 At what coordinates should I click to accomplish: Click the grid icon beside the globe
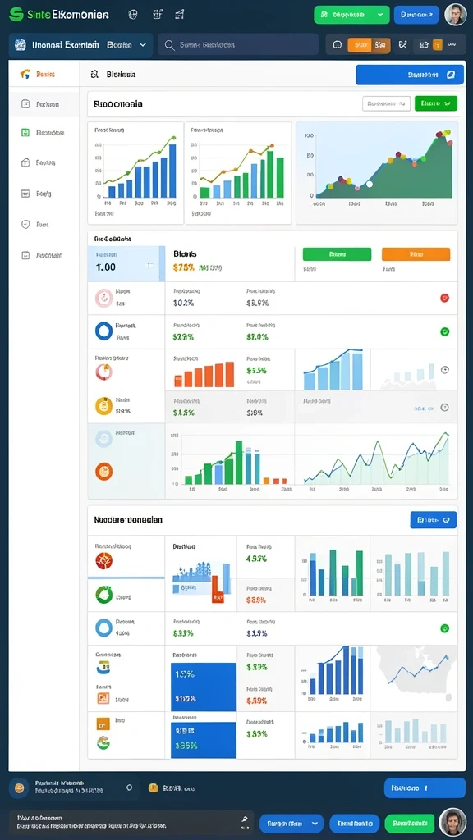click(x=157, y=15)
